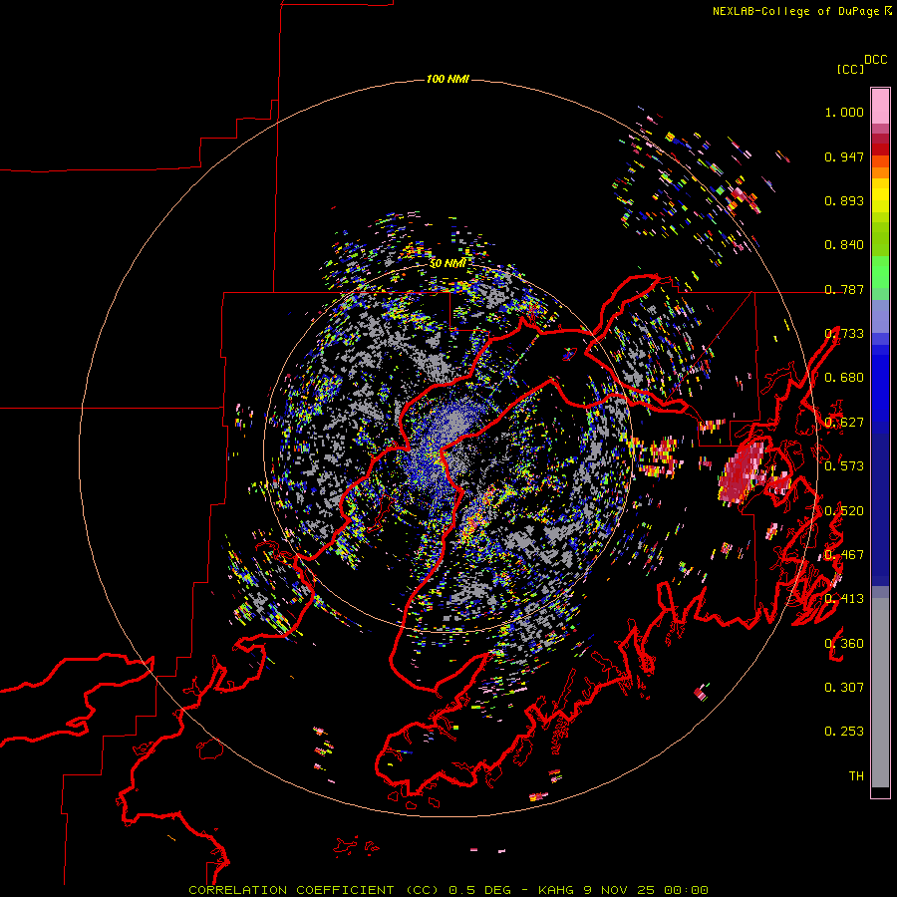
Task: Click the 1.000 color scale value
Action: coord(844,112)
